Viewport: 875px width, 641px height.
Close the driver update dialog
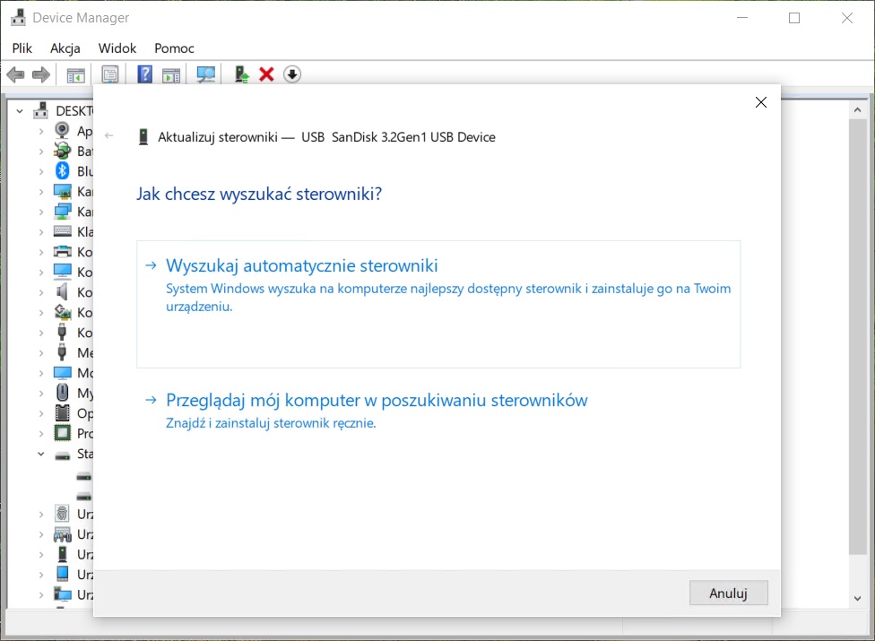(760, 102)
